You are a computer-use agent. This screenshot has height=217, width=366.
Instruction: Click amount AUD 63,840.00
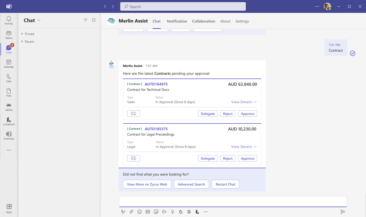pos(243,84)
